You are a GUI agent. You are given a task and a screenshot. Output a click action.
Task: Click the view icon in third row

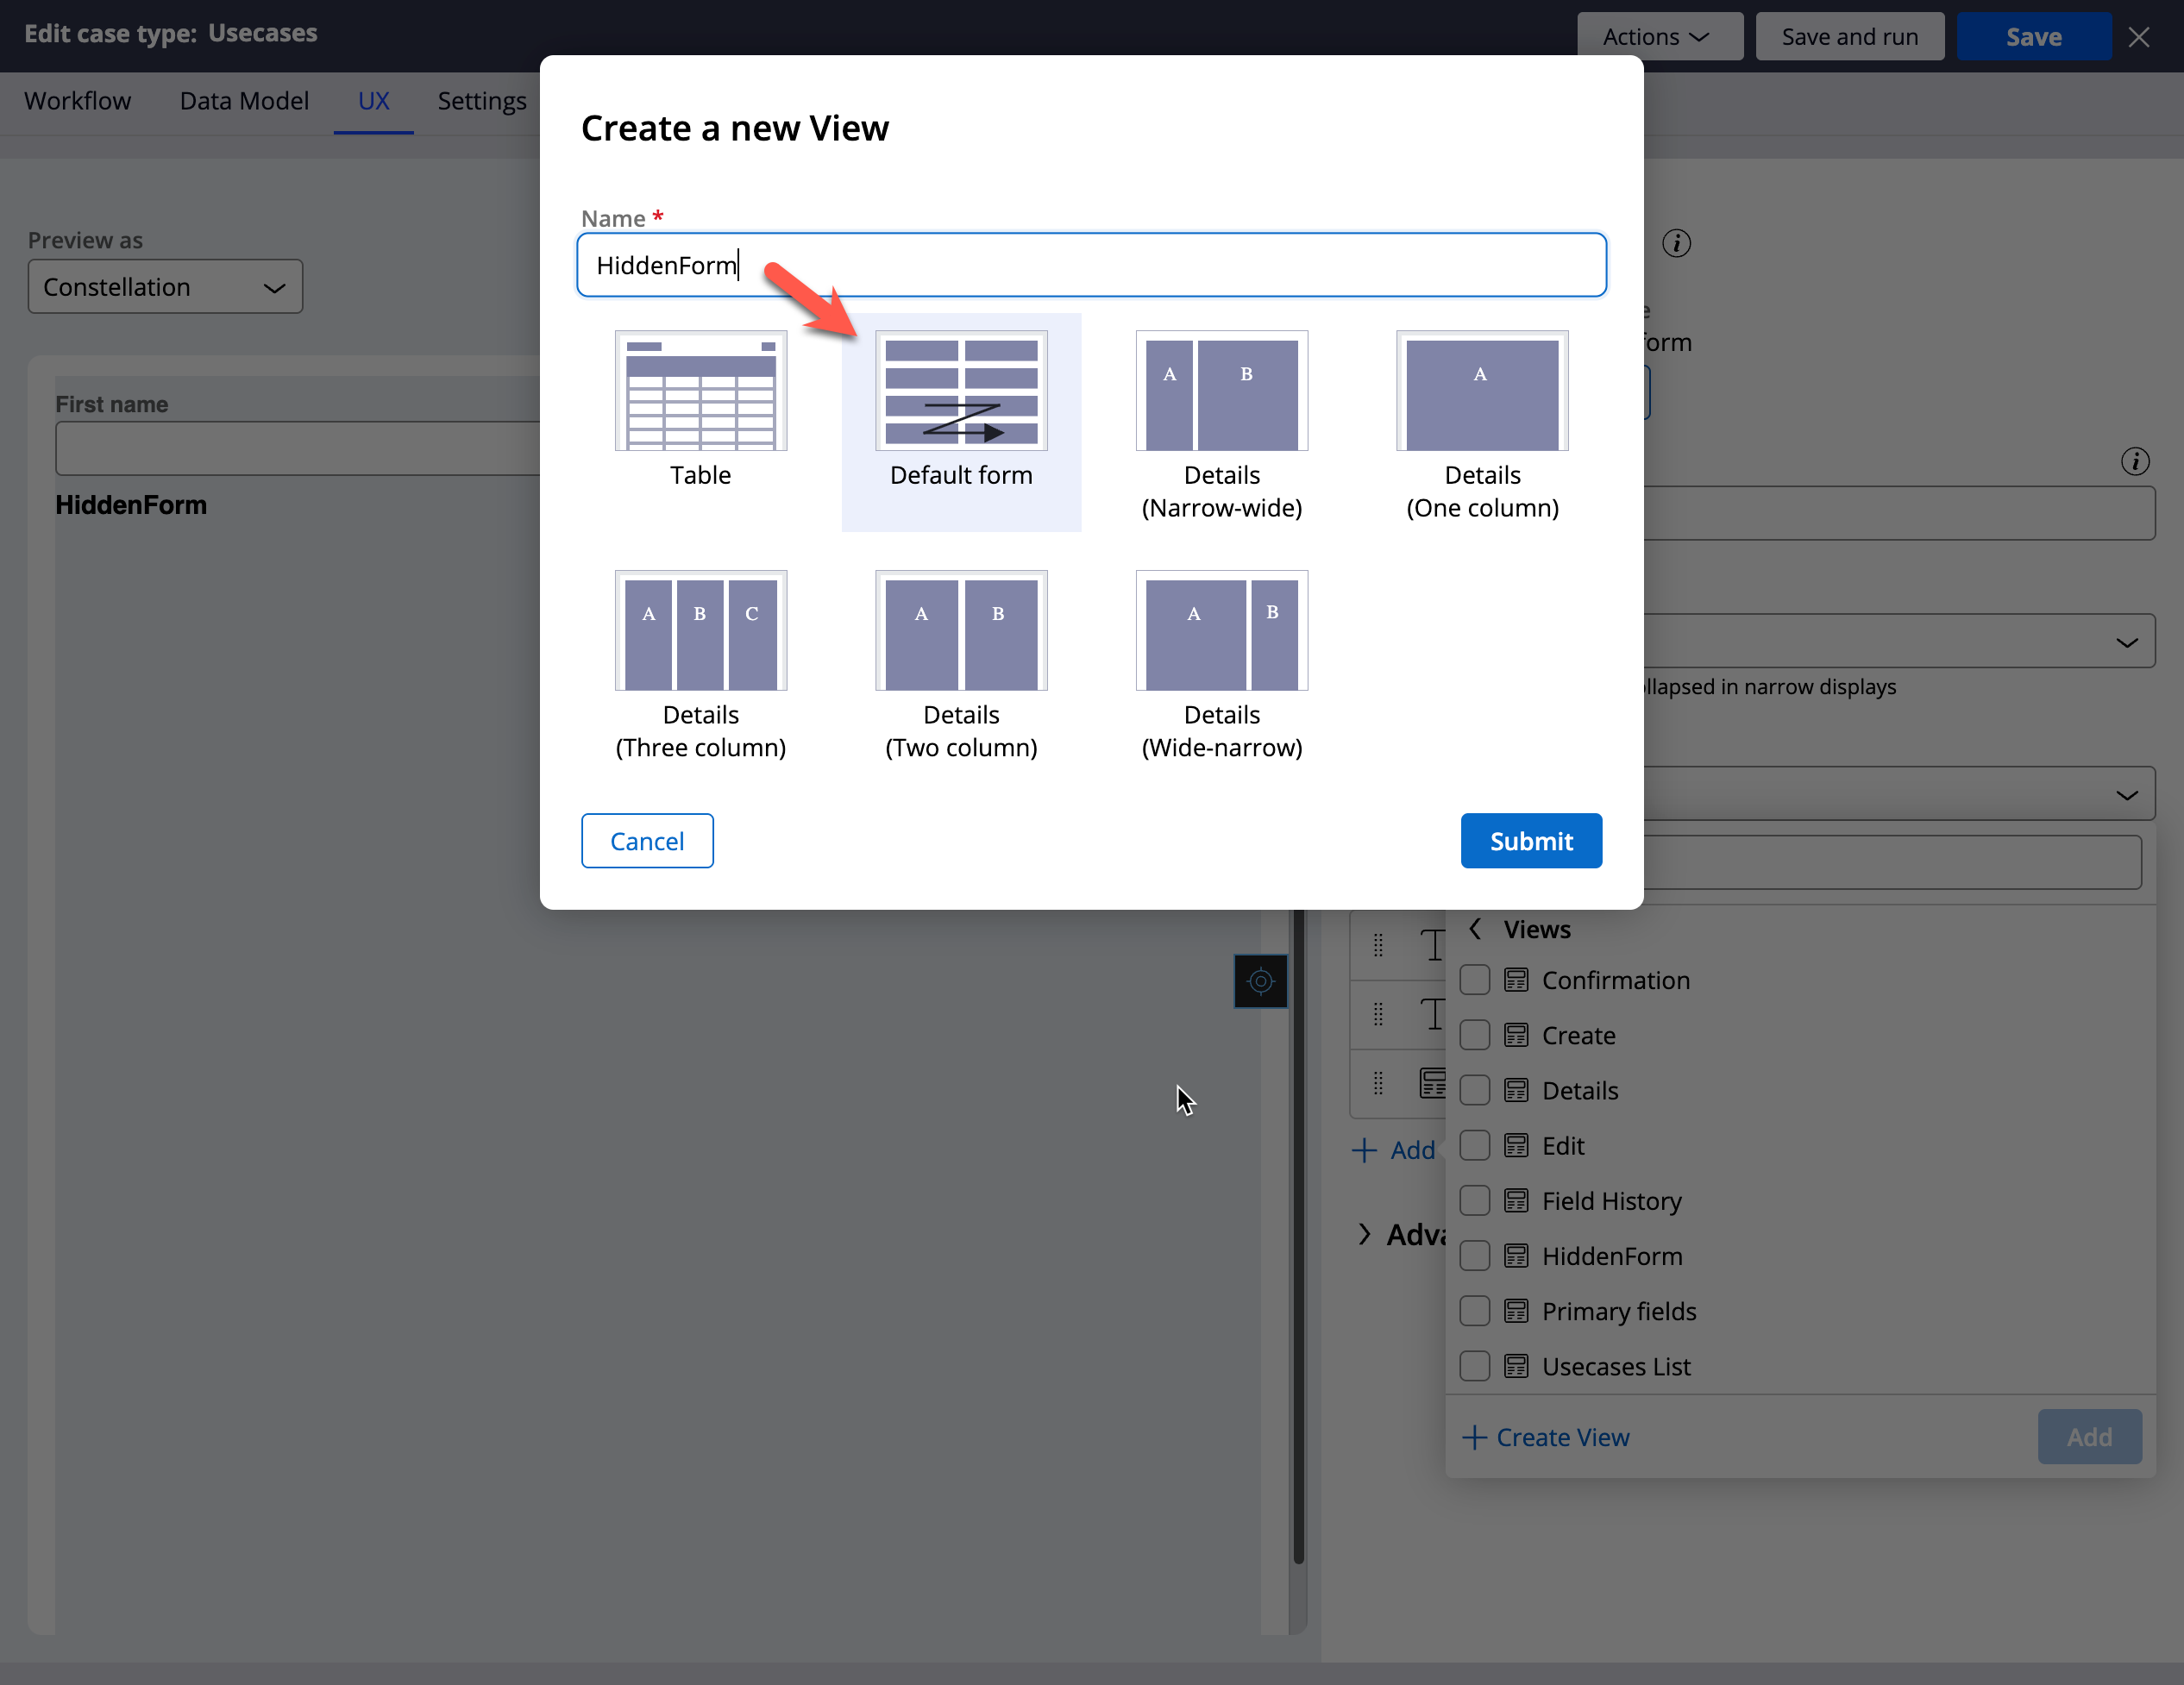coord(1433,1083)
